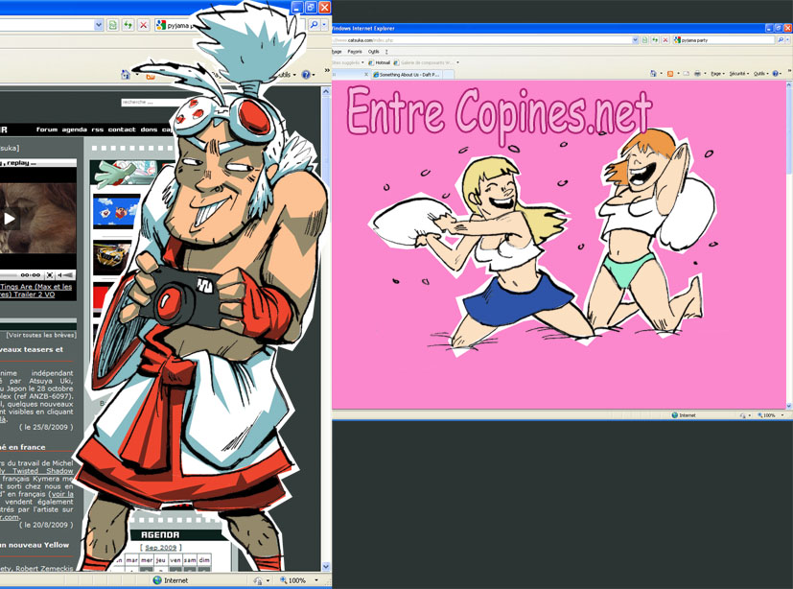Open the ? help menu in right window
The height and width of the screenshot is (589, 793).
point(386,52)
